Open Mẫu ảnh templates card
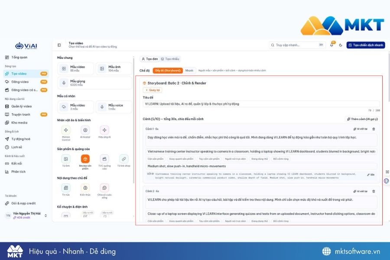 [114, 68]
